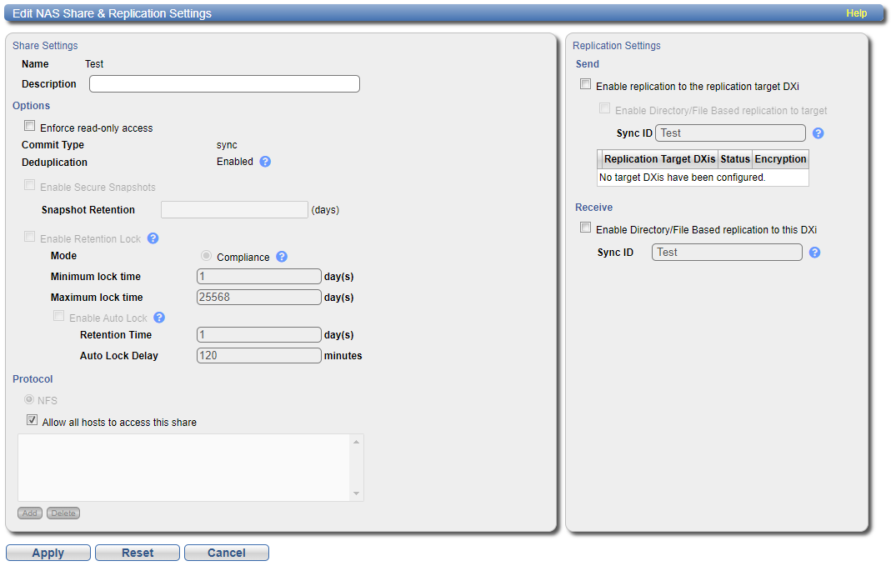891x571 pixels.
Task: Click the Replication Target DXis column header
Action: pyautogui.click(x=659, y=159)
